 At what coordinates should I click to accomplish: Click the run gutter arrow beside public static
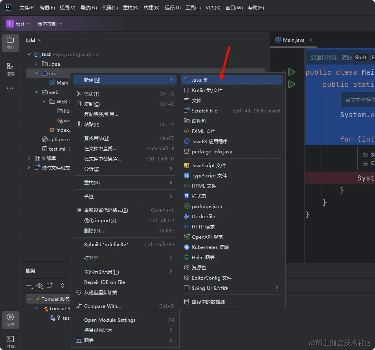tap(291, 84)
